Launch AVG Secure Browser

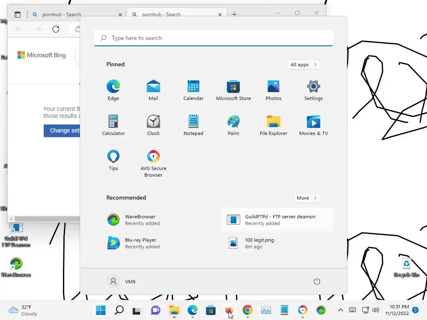(x=153, y=163)
